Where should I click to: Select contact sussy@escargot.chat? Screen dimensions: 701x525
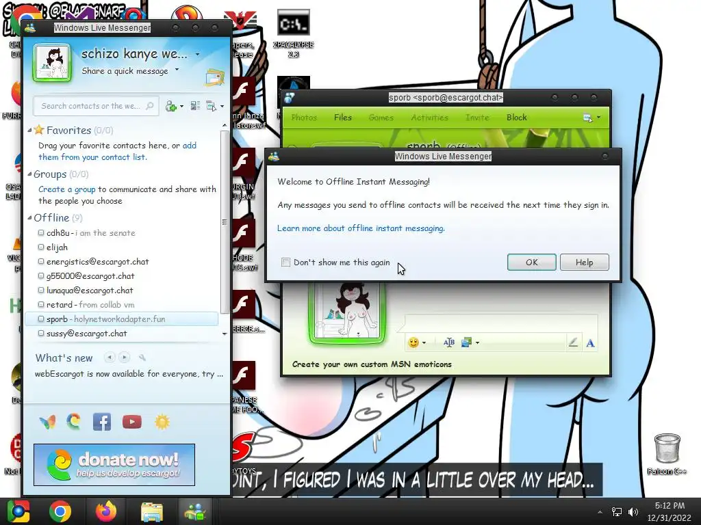pos(122,333)
